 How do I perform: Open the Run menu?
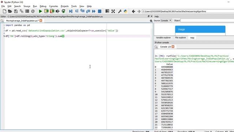coord(35,6)
